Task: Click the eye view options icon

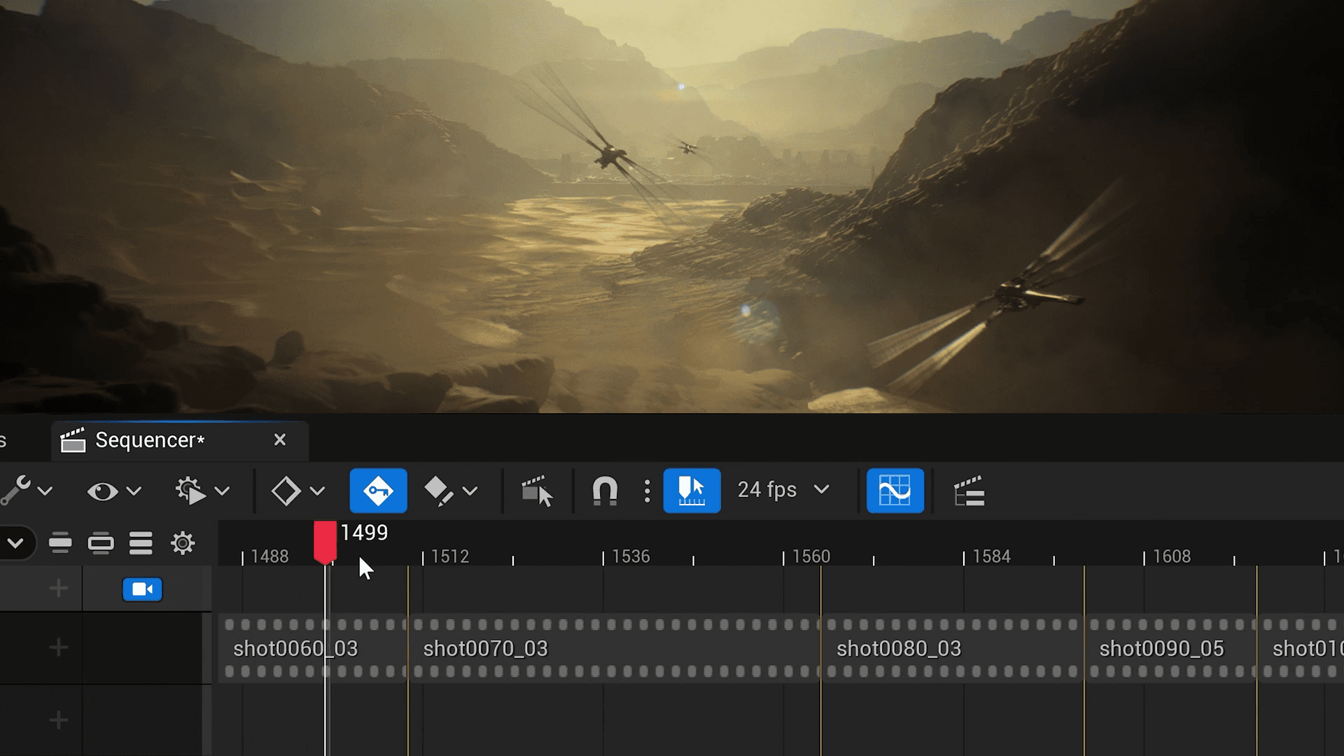Action: (x=102, y=491)
